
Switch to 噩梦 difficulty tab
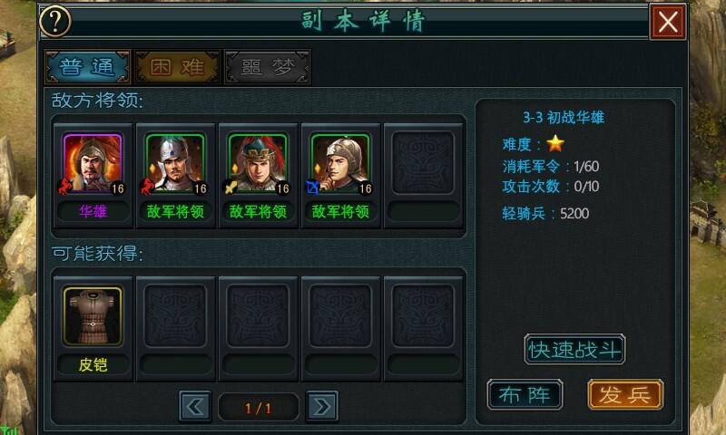(x=267, y=67)
